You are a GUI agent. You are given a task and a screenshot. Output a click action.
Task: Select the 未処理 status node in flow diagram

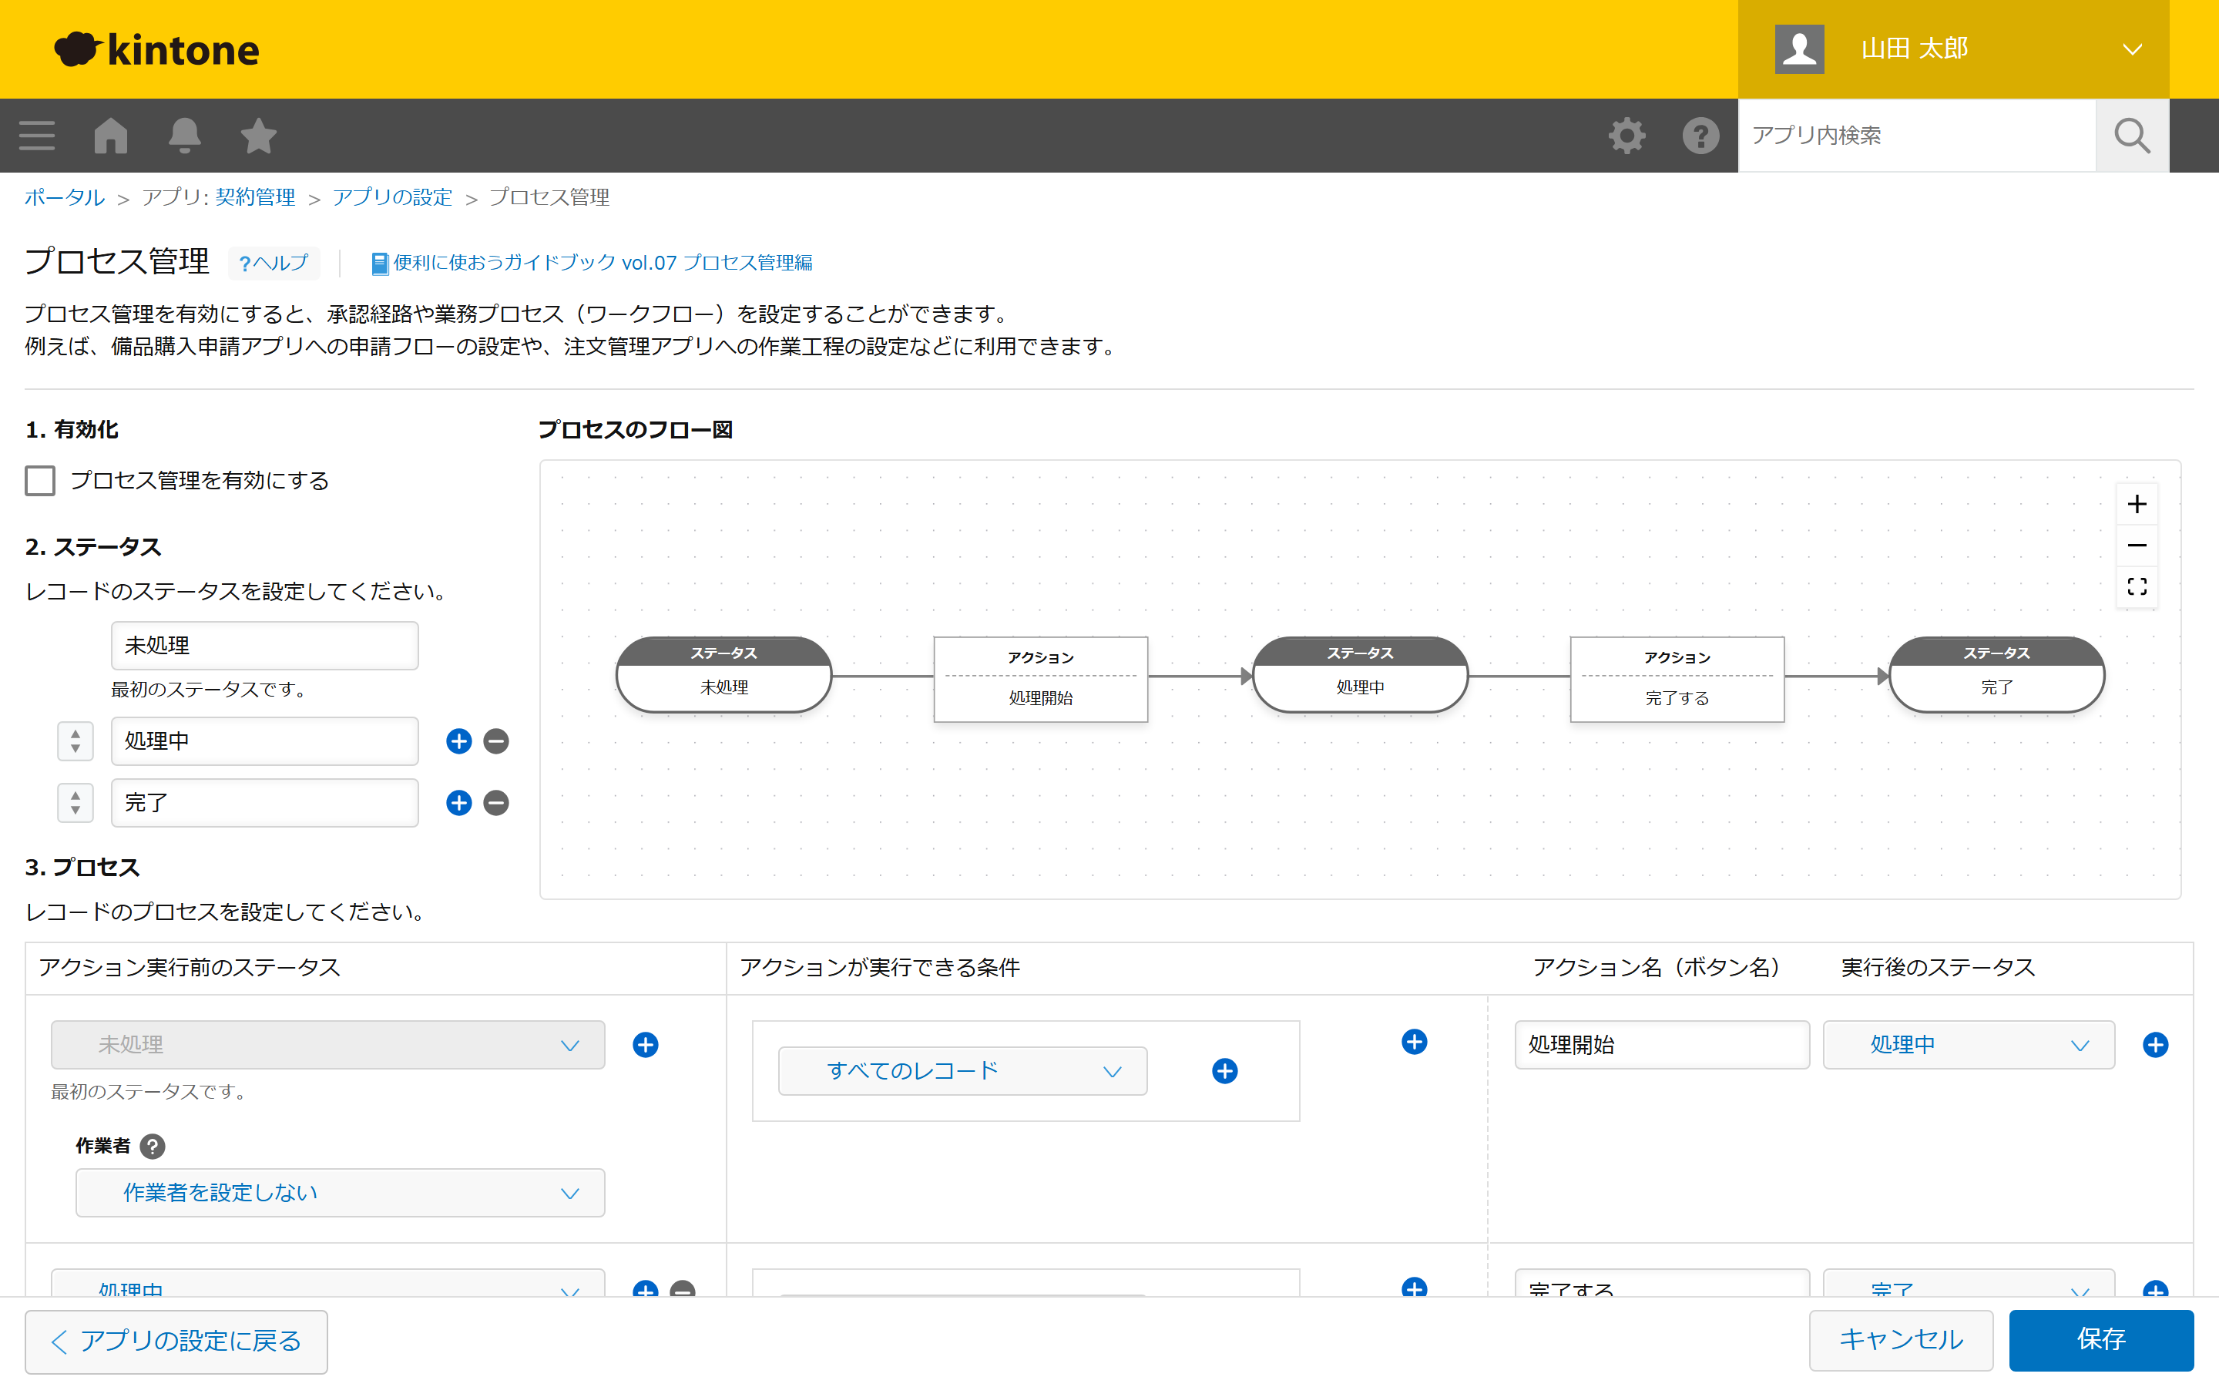[724, 675]
